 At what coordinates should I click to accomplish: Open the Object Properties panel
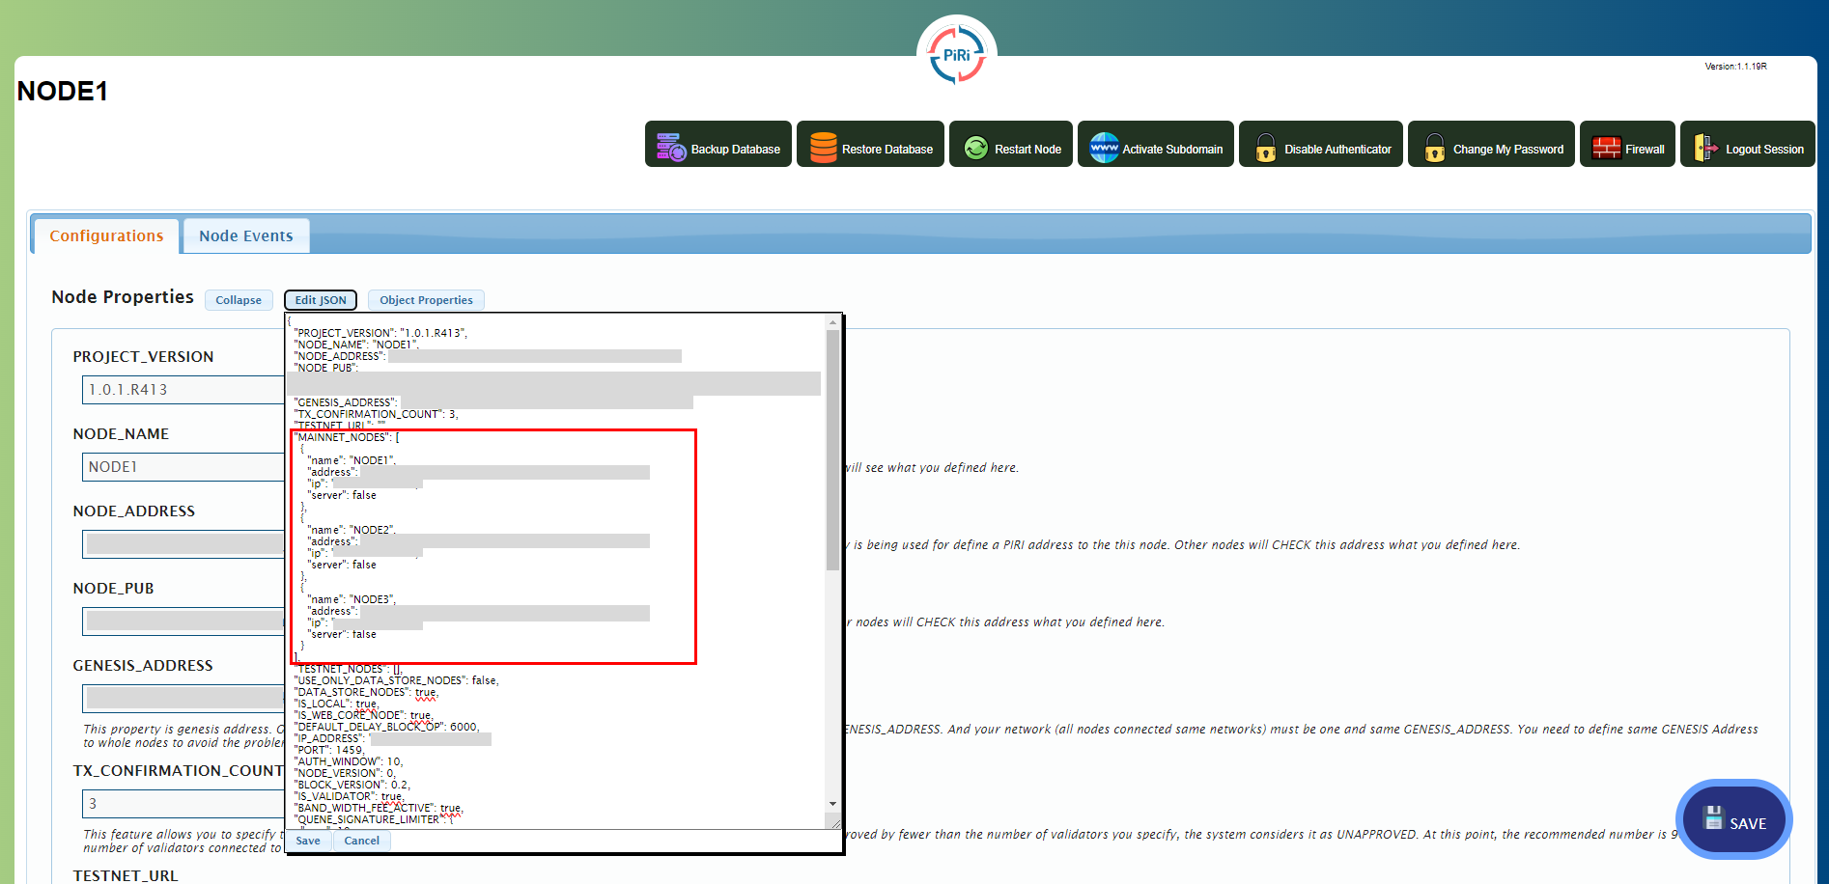tap(426, 300)
